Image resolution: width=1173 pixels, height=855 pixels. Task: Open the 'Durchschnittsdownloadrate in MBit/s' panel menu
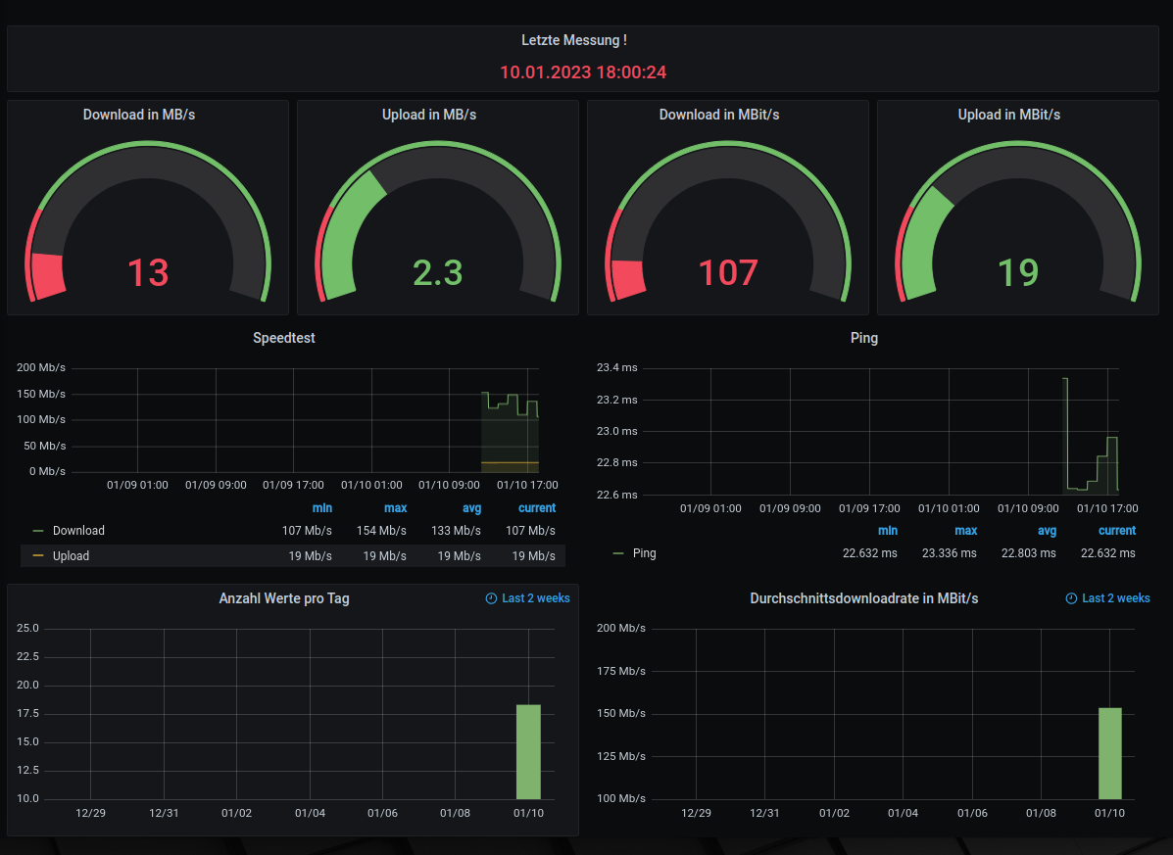point(864,598)
